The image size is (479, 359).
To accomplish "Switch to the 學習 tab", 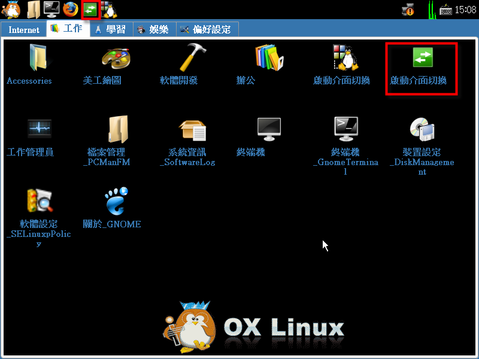I will click(110, 29).
